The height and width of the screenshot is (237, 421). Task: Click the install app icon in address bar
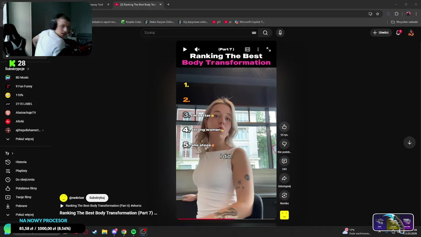tap(370, 14)
